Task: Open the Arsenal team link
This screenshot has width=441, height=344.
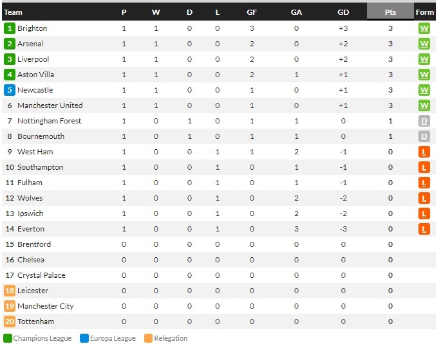Action: 30,44
